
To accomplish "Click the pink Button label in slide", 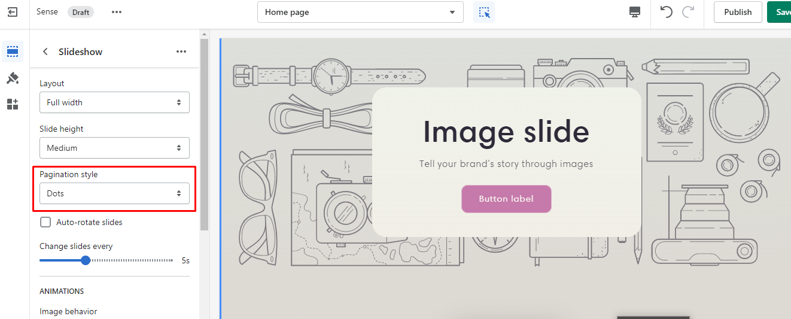I will [x=506, y=199].
